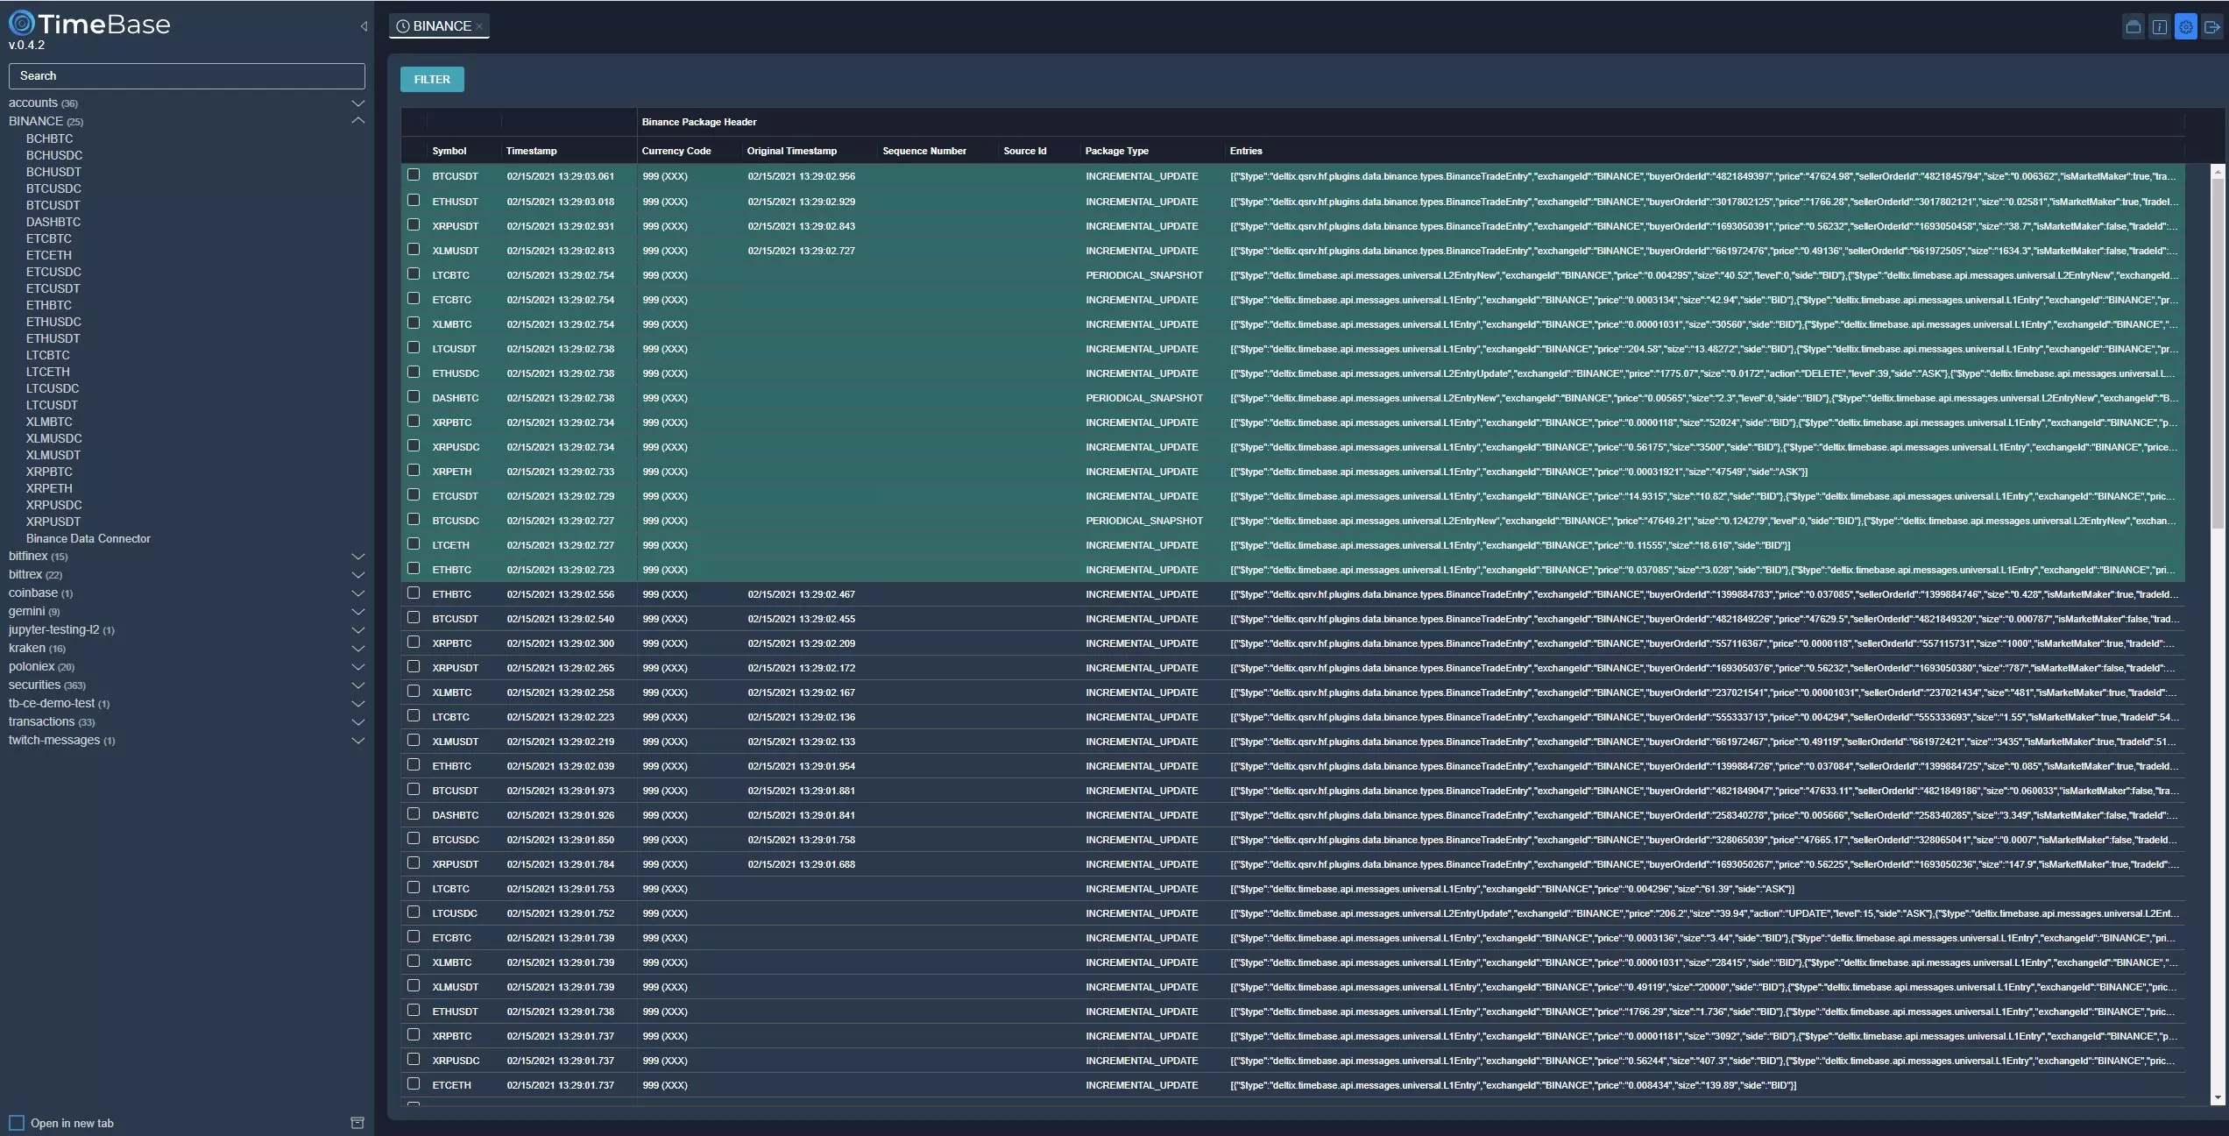Screen dimensions: 2229x1136
Task: Toggle the blue settings gear icon
Action: pyautogui.click(x=2186, y=27)
